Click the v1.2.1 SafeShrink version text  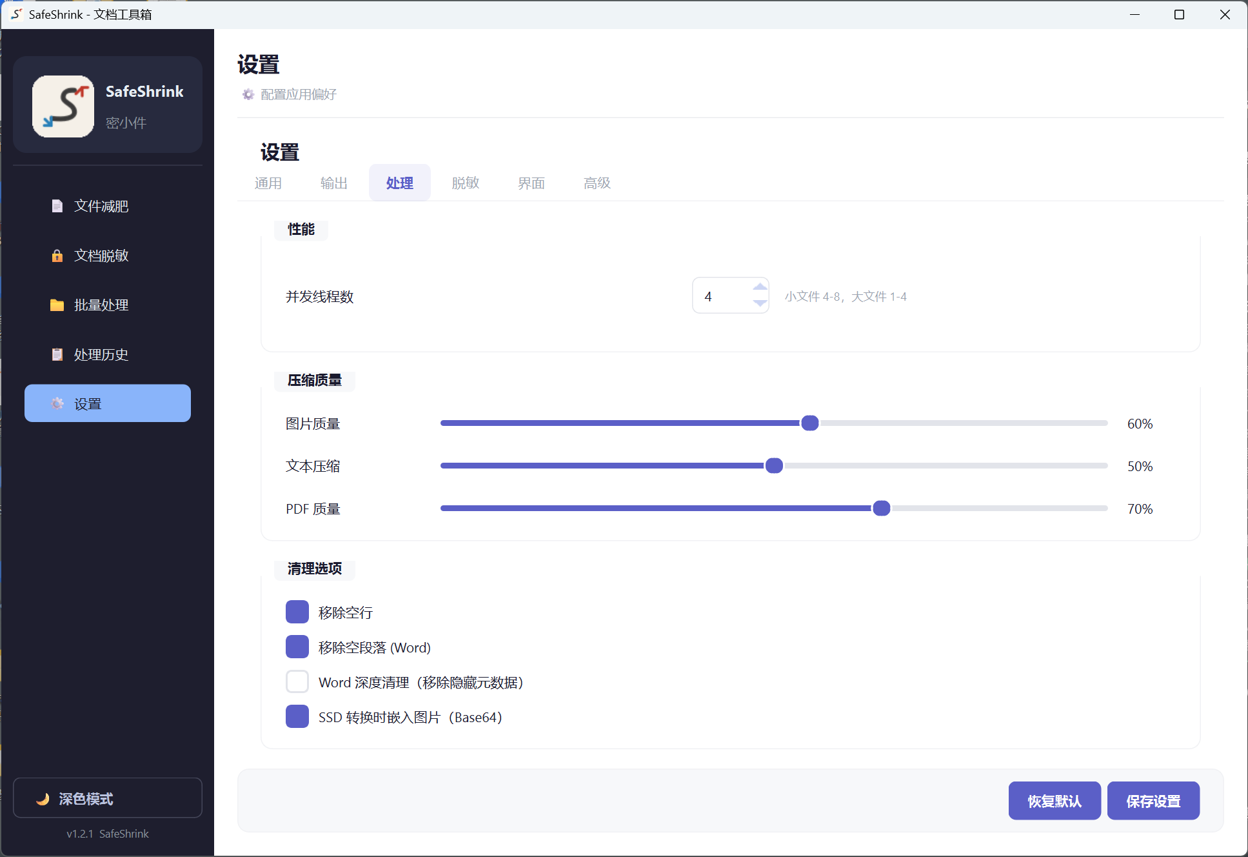[x=108, y=834]
